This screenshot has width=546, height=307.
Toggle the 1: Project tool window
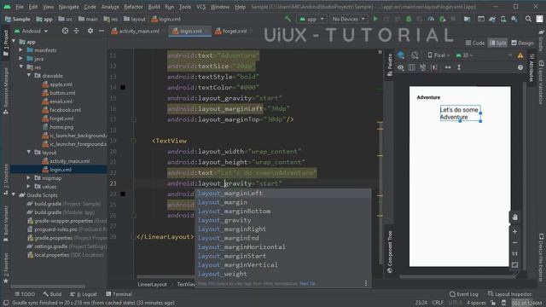tap(6, 43)
